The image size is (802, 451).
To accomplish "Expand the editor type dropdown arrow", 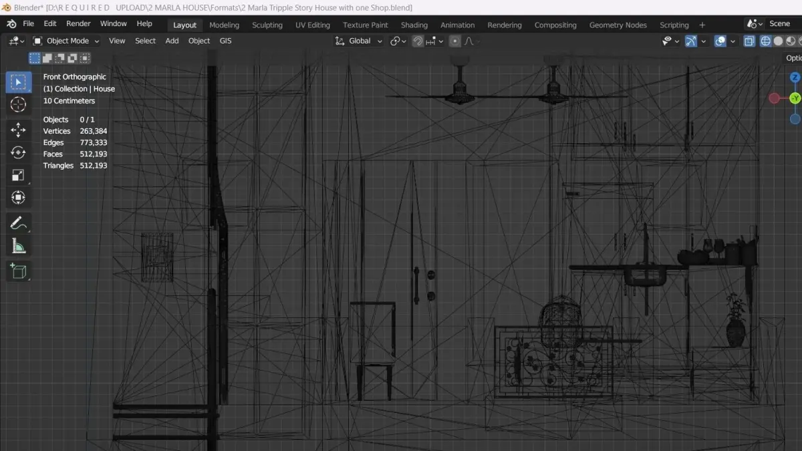I will 23,41.
